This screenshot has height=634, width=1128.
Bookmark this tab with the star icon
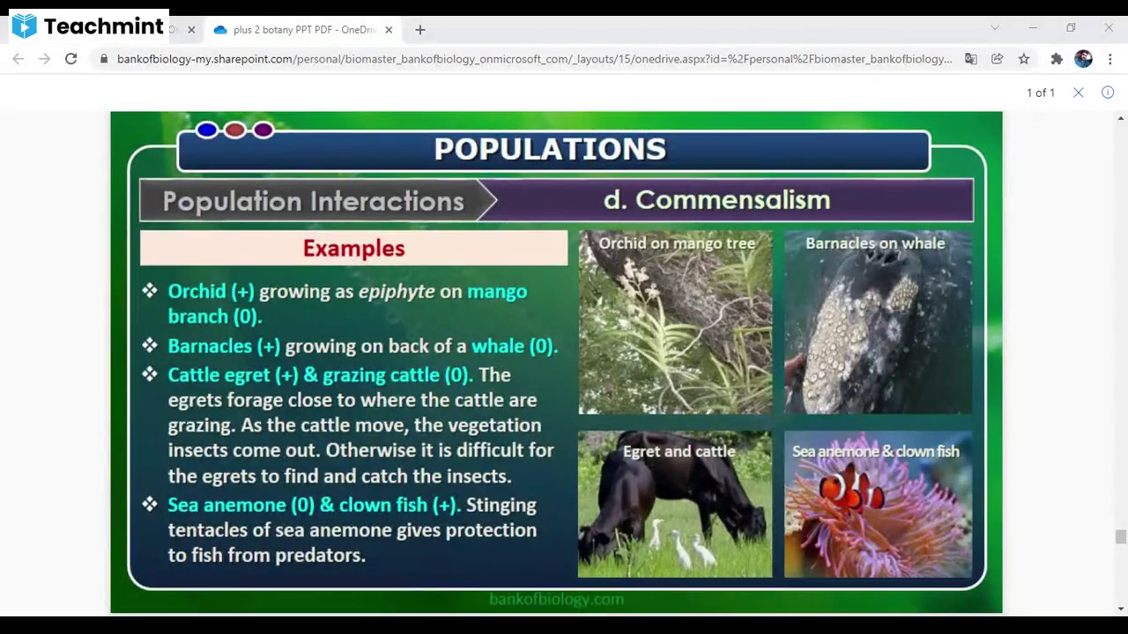(1023, 59)
